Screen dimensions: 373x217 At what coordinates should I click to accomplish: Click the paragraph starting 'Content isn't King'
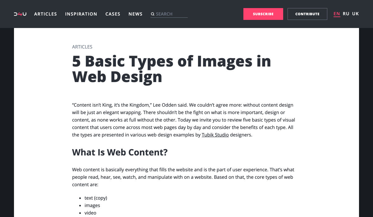click(184, 120)
